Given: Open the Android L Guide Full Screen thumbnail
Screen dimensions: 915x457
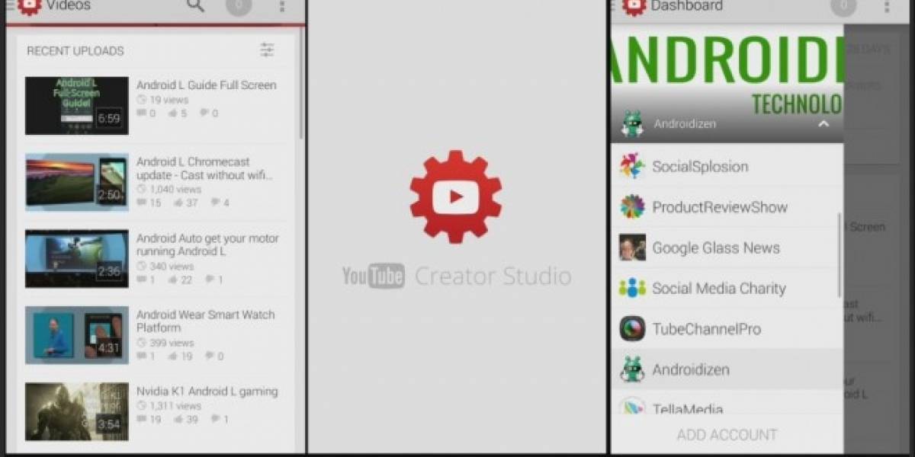Looking at the screenshot, I should [77, 105].
